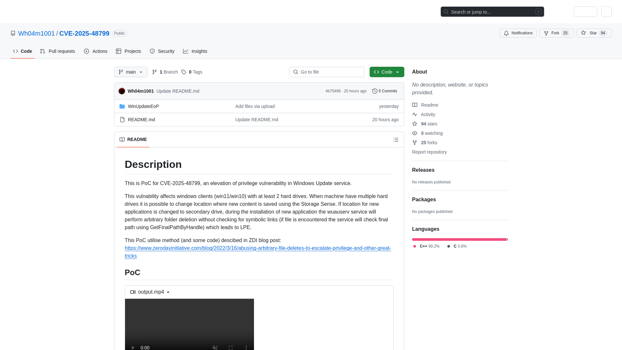Open the ZDI blog post link
The image size is (622, 350).
click(x=258, y=252)
